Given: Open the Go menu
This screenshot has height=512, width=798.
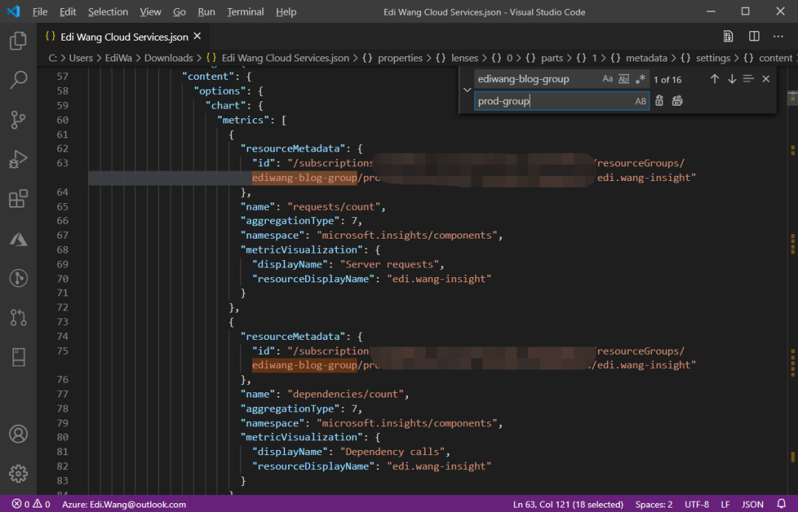Looking at the screenshot, I should [x=179, y=12].
